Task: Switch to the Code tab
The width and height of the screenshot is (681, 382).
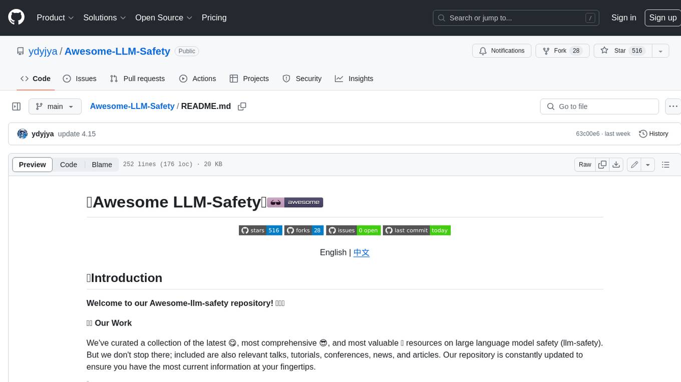Action: pyautogui.click(x=35, y=78)
